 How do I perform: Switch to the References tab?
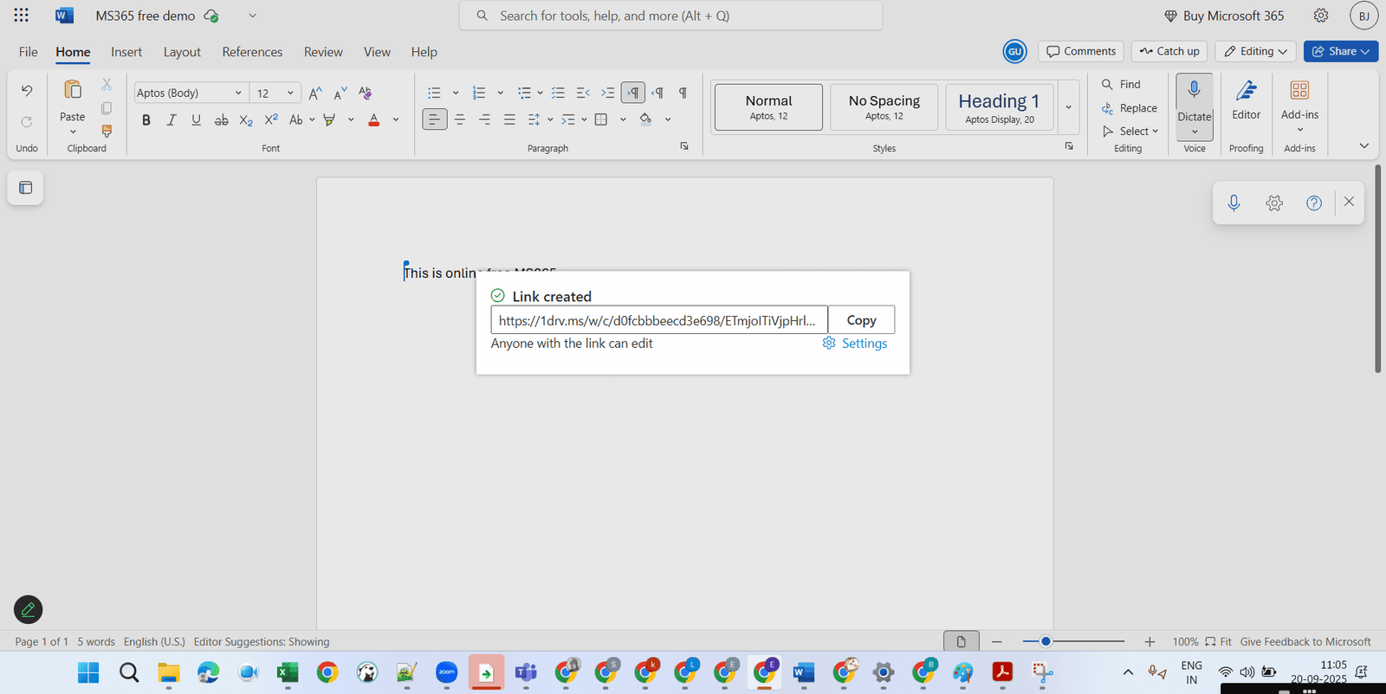point(252,52)
